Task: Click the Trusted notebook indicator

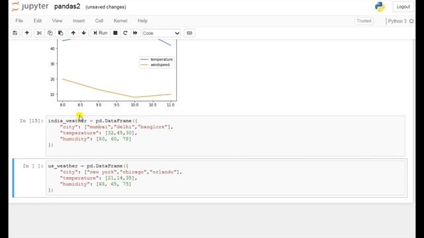Action: click(x=364, y=20)
